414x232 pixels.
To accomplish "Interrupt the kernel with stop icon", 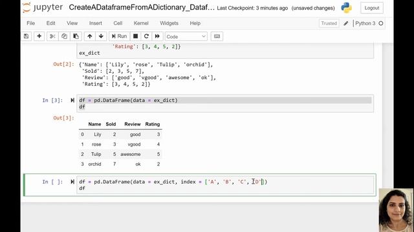I will point(135,36).
